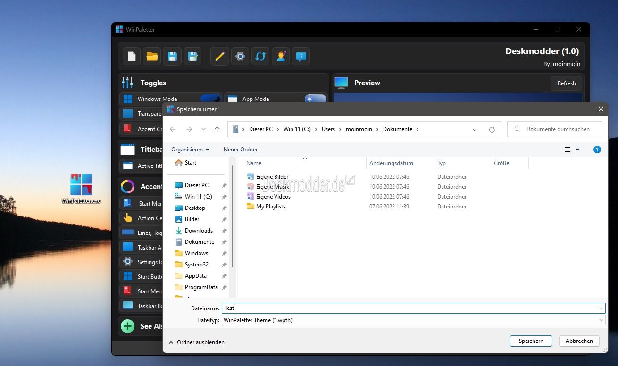The width and height of the screenshot is (618, 366).
Task: Click the Action Center hand pointer icon
Action: [x=127, y=218]
